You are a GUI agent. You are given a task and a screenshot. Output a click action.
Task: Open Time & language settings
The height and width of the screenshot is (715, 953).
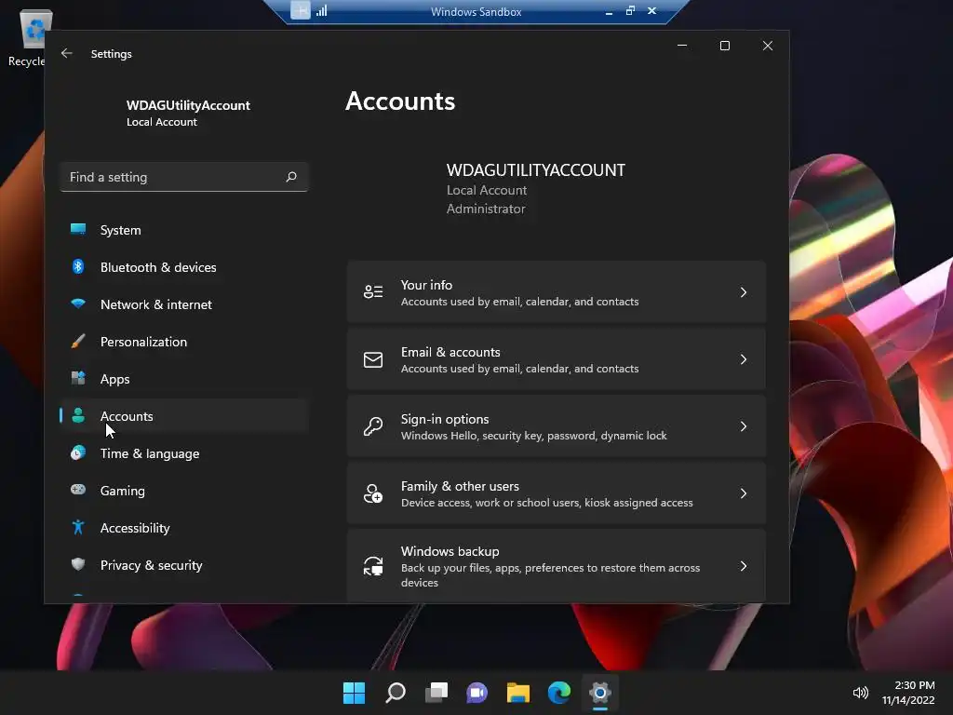click(184, 453)
